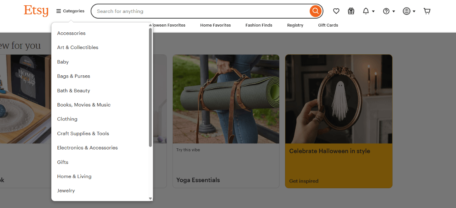The width and height of the screenshot is (456, 208).
Task: Collapse the Categories menu button
Action: (x=70, y=11)
